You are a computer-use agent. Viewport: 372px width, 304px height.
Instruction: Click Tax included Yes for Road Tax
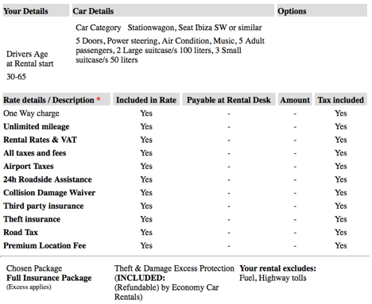(341, 233)
